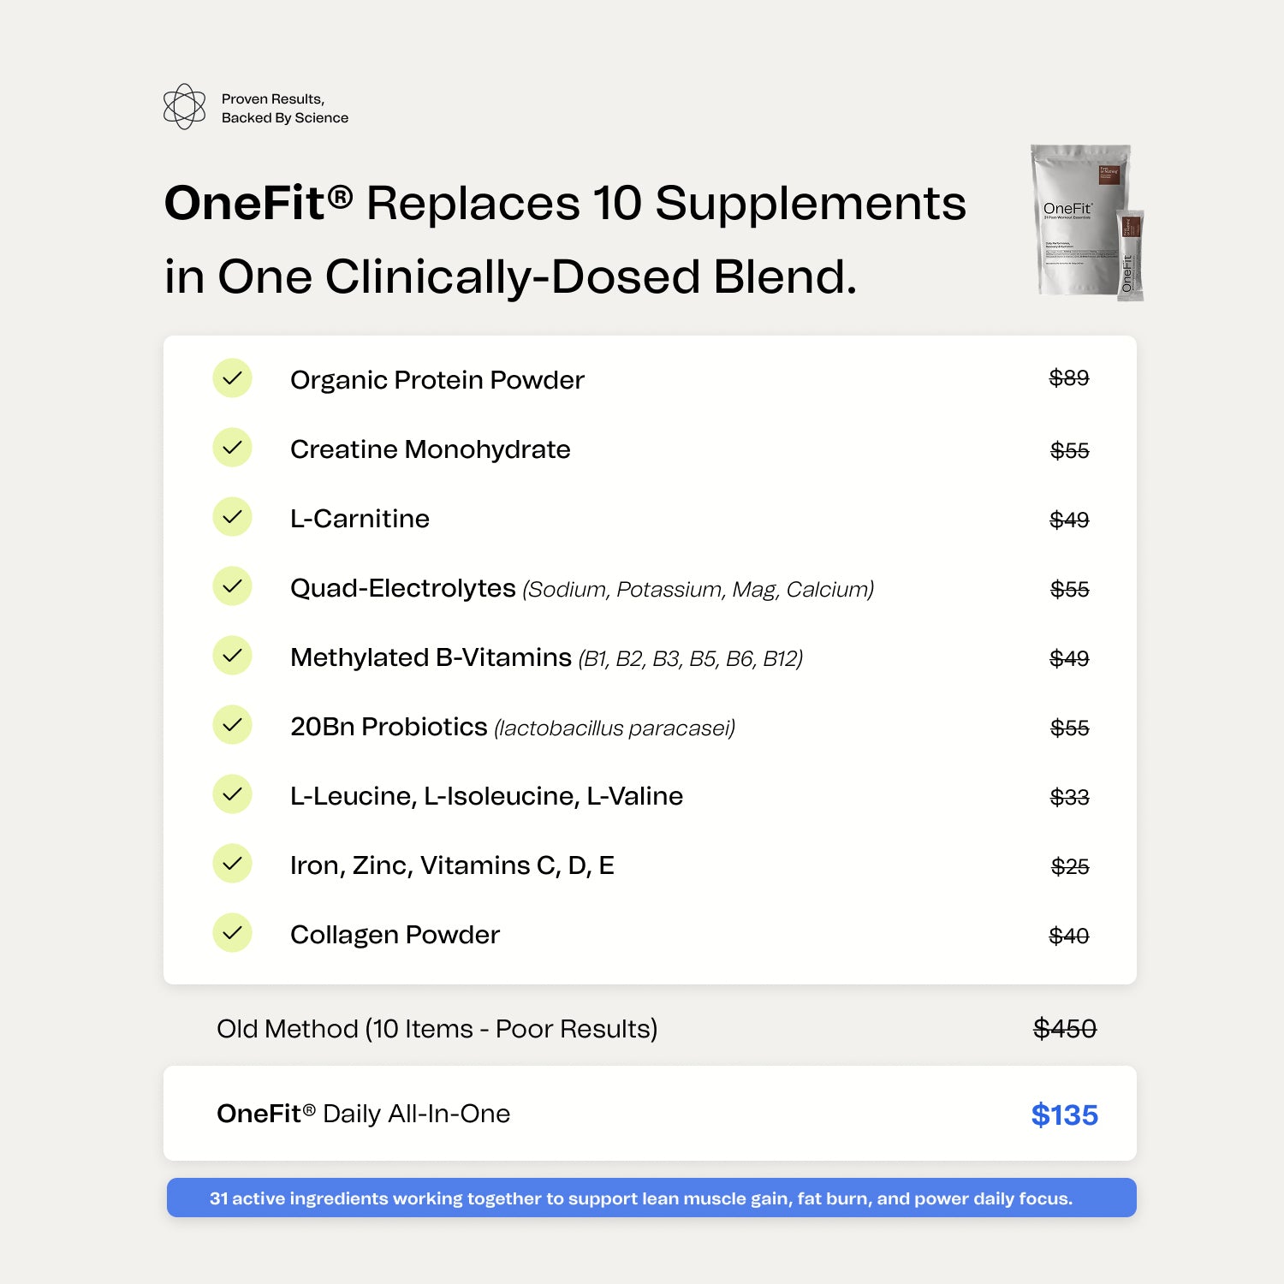Click the OneFit Daily All-In-One label
This screenshot has height=1284, width=1284.
click(x=363, y=1114)
